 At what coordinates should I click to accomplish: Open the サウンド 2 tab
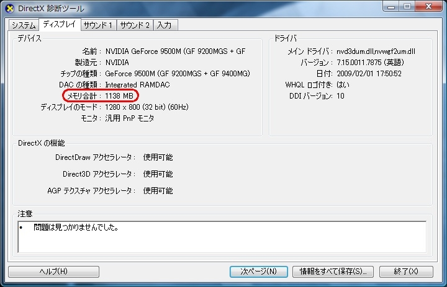tap(135, 25)
